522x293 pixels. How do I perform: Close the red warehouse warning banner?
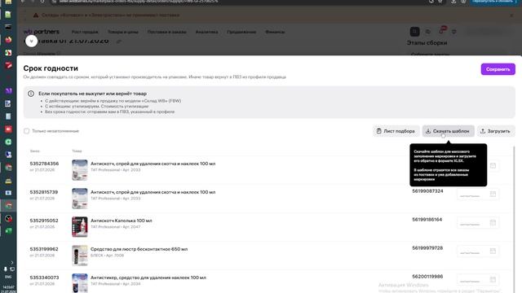pos(511,15)
